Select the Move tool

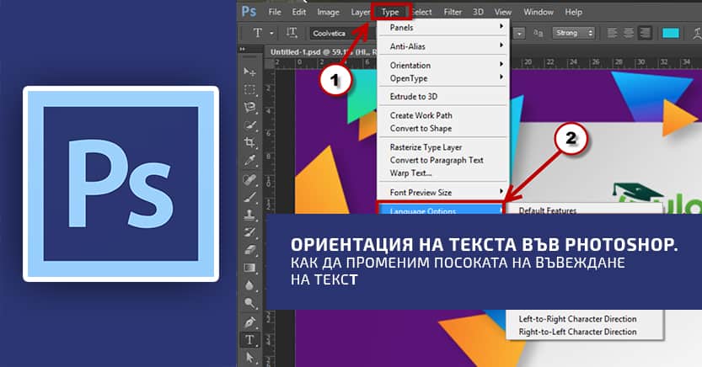pos(249,72)
